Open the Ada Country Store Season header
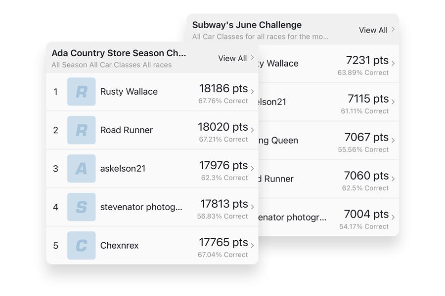 tap(119, 53)
